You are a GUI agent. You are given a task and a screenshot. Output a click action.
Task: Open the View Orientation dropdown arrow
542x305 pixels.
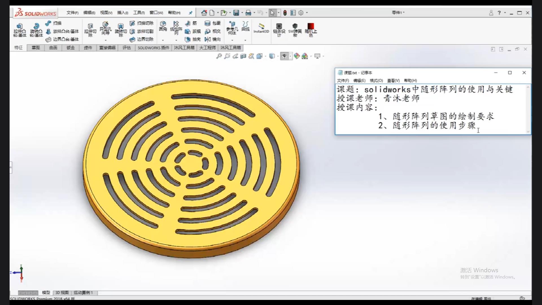[x=266, y=56]
